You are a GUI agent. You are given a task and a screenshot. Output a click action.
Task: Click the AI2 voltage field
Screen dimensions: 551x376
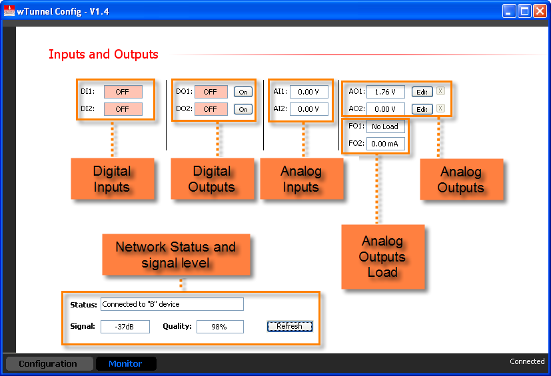pos(308,109)
